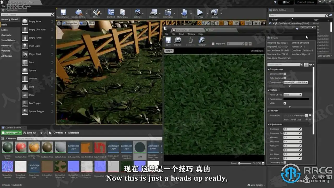Select the Lights category in Place Actors
Screen dimensions: 334x188
(x=4, y=30)
